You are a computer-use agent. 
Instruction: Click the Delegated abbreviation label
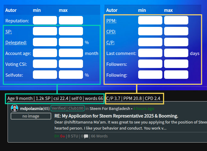click(x=16, y=43)
